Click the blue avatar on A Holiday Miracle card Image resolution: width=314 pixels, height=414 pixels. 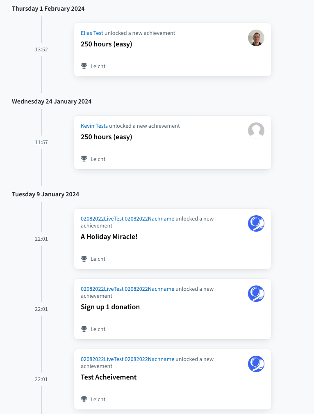pyautogui.click(x=256, y=223)
